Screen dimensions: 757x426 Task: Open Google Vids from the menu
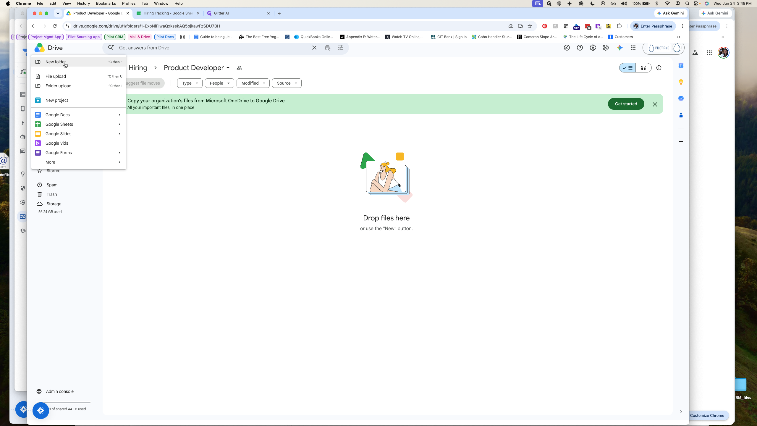(79, 143)
